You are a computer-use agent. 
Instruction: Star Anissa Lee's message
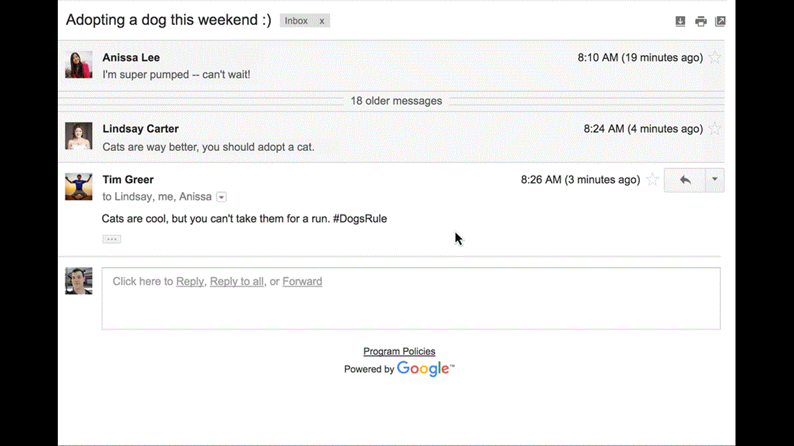(715, 58)
